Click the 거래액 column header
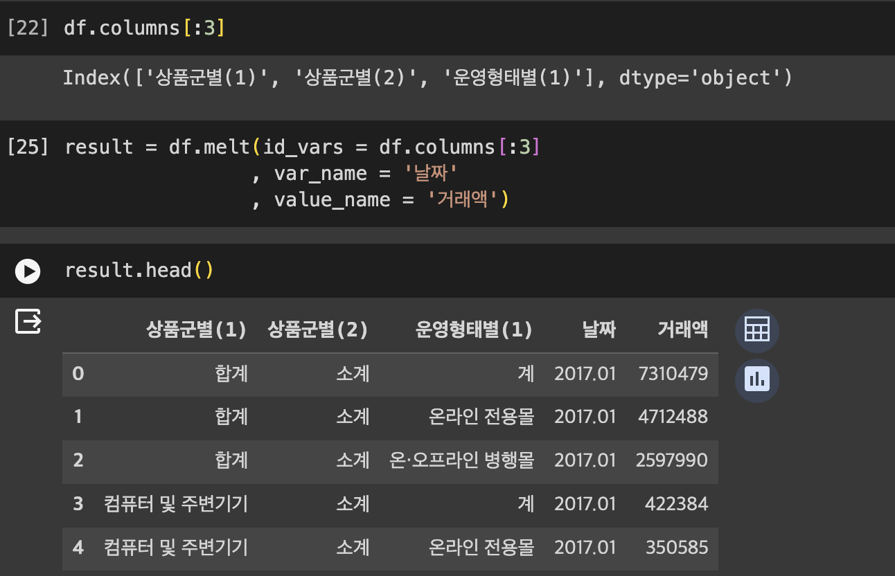Image resolution: width=895 pixels, height=576 pixels. (x=683, y=330)
